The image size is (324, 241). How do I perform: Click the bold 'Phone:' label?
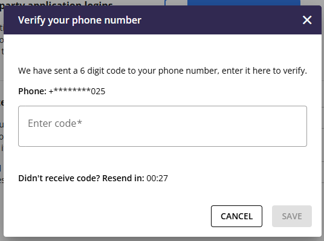tap(32, 91)
